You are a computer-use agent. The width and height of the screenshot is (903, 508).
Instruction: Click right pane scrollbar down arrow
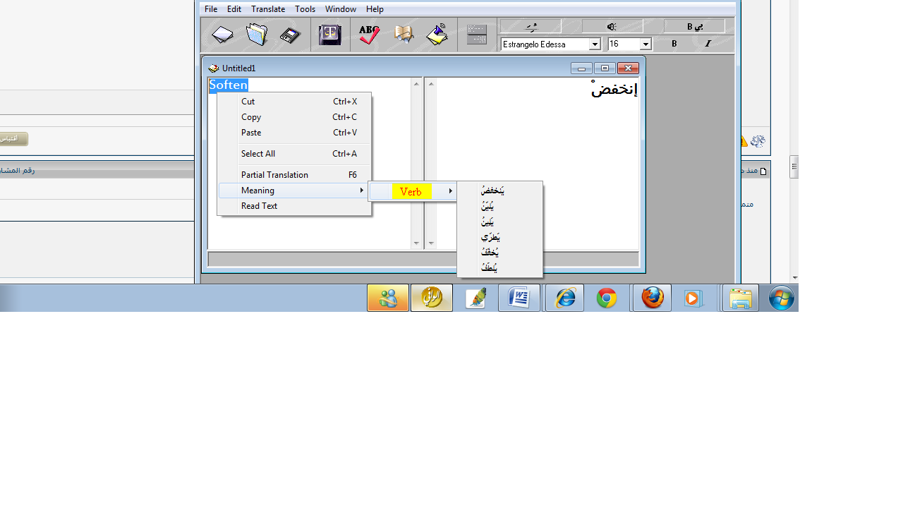(x=431, y=243)
